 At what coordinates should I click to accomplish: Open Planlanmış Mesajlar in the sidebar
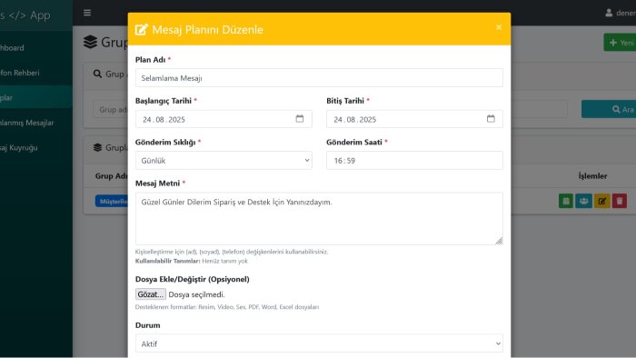tap(36, 123)
